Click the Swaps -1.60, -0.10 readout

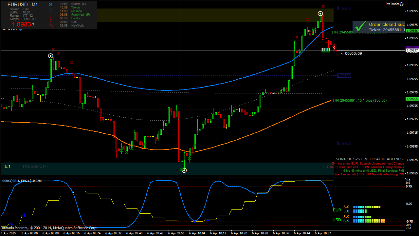coord(24,19)
